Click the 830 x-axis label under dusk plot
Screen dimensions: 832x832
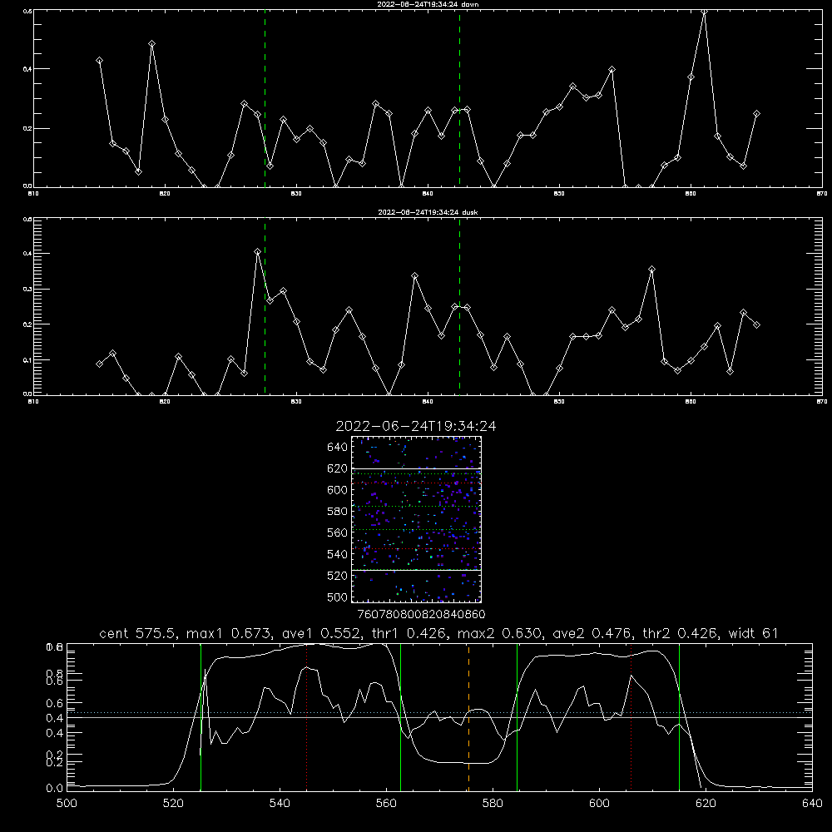297,402
